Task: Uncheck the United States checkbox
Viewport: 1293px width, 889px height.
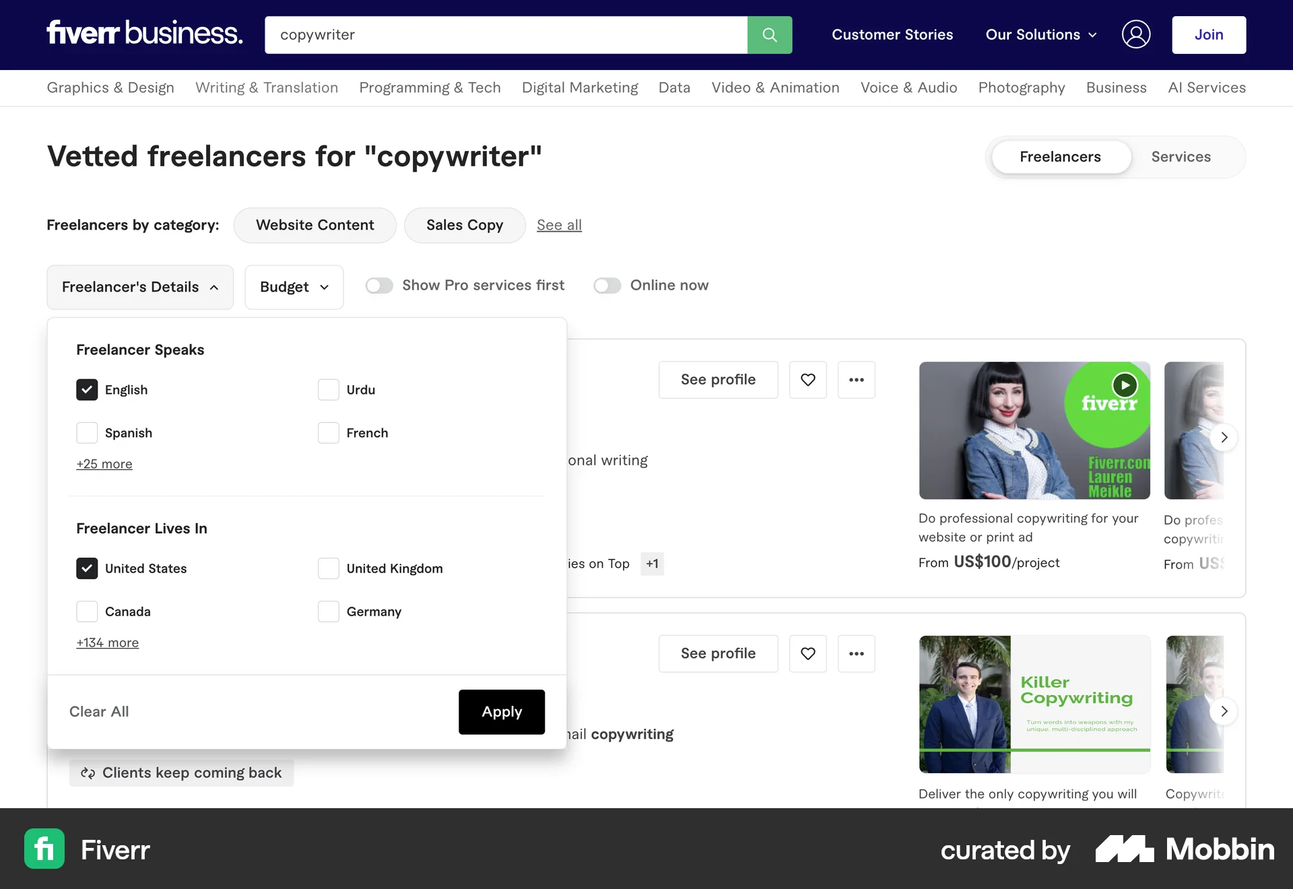Action: pos(86,568)
